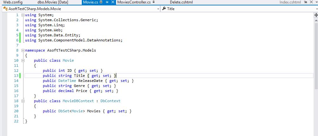Collapse the using directives block
This screenshot has height=136, width=318.
(x=23, y=15)
